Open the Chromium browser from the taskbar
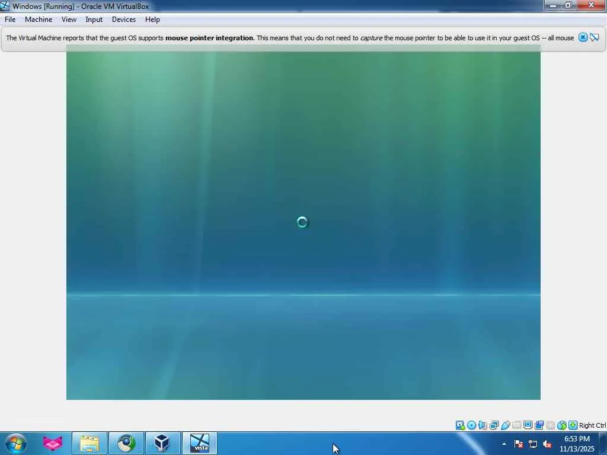 tap(126, 443)
